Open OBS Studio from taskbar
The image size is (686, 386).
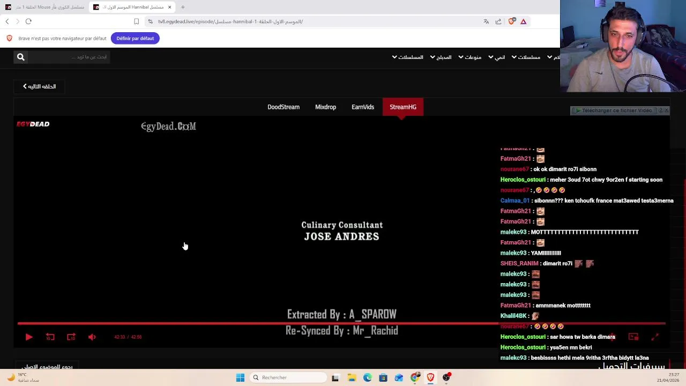click(x=446, y=377)
